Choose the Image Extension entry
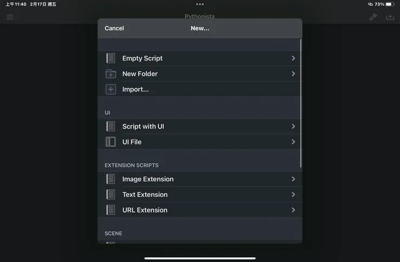This screenshot has height=262, width=400. click(x=148, y=179)
